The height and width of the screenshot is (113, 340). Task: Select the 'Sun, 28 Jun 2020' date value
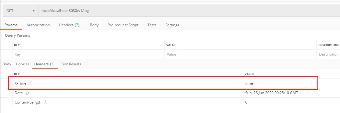[271, 93]
